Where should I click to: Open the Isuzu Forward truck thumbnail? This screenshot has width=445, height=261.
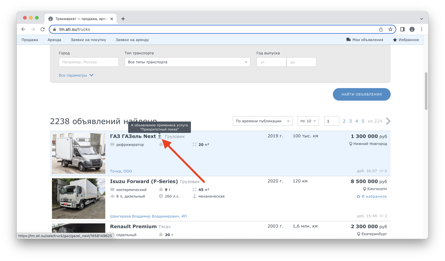click(79, 198)
